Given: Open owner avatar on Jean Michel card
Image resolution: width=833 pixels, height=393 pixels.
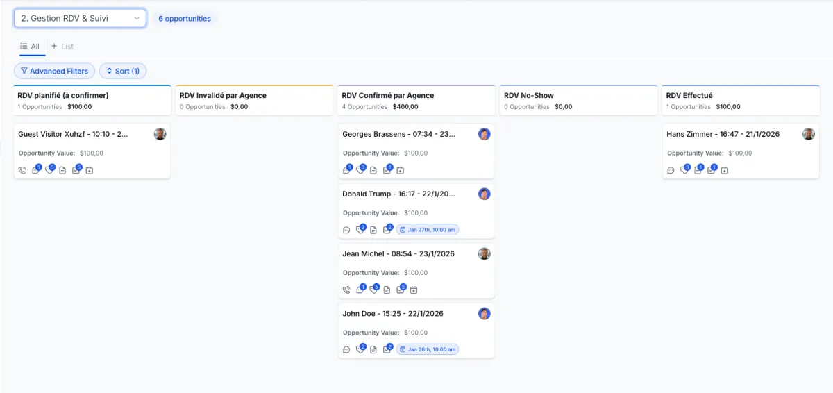Looking at the screenshot, I should [485, 253].
